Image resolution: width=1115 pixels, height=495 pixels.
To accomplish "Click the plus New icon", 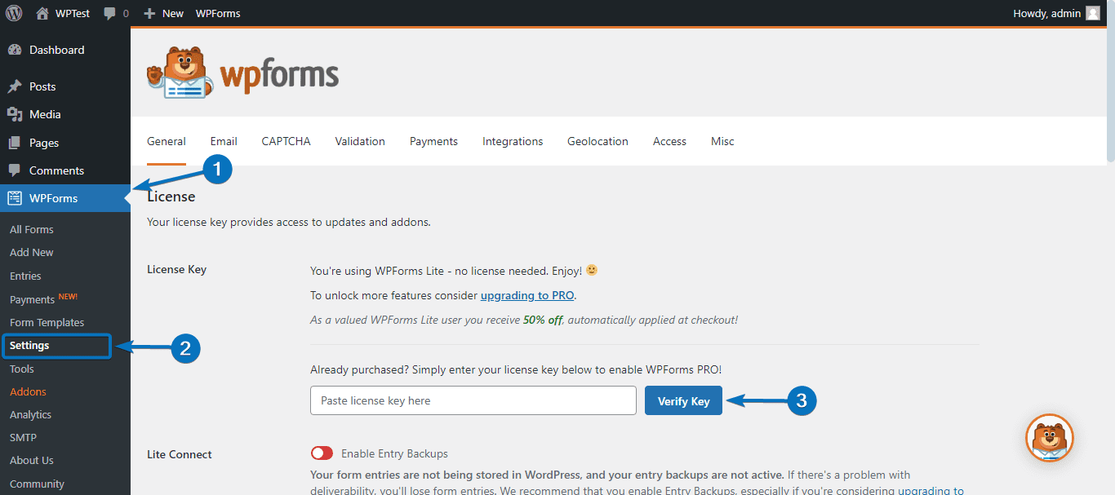I will (x=149, y=14).
